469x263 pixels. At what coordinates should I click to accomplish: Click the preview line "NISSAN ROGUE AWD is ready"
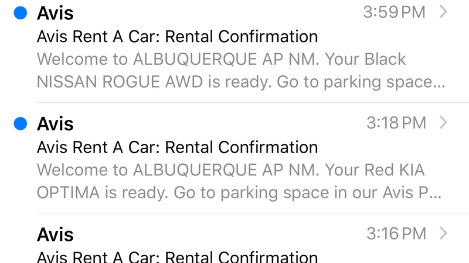pyautogui.click(x=241, y=82)
